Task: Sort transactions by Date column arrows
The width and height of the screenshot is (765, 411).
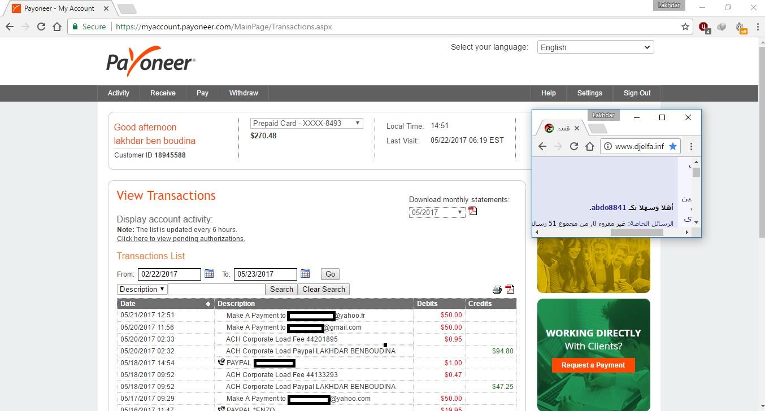Action: pyautogui.click(x=208, y=304)
